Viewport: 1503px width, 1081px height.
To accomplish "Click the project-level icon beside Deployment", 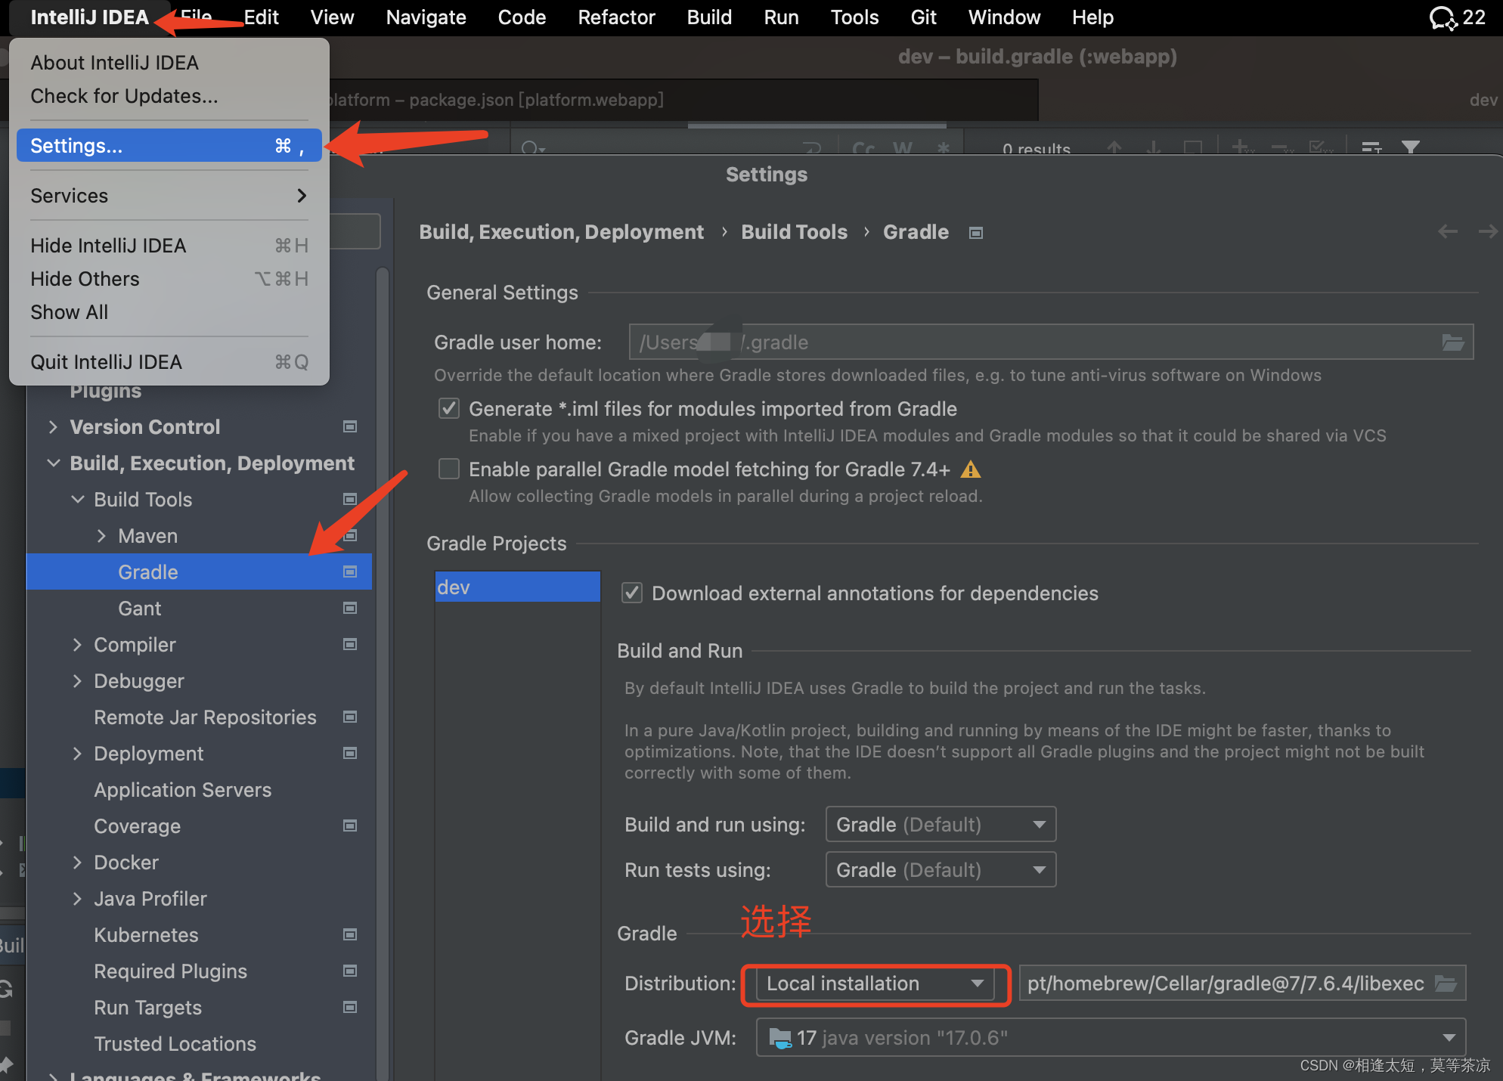I will coord(350,754).
